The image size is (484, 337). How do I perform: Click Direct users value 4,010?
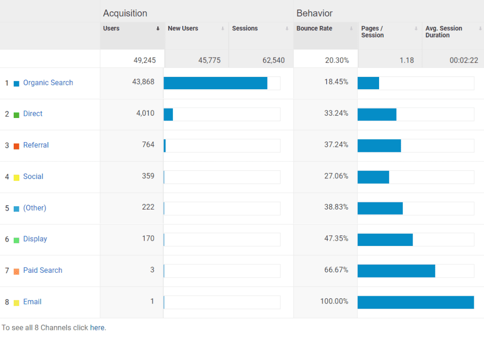146,113
